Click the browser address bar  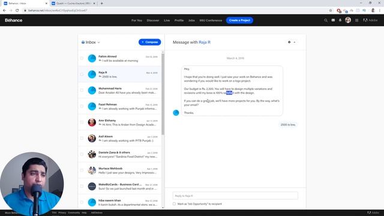tap(176, 11)
